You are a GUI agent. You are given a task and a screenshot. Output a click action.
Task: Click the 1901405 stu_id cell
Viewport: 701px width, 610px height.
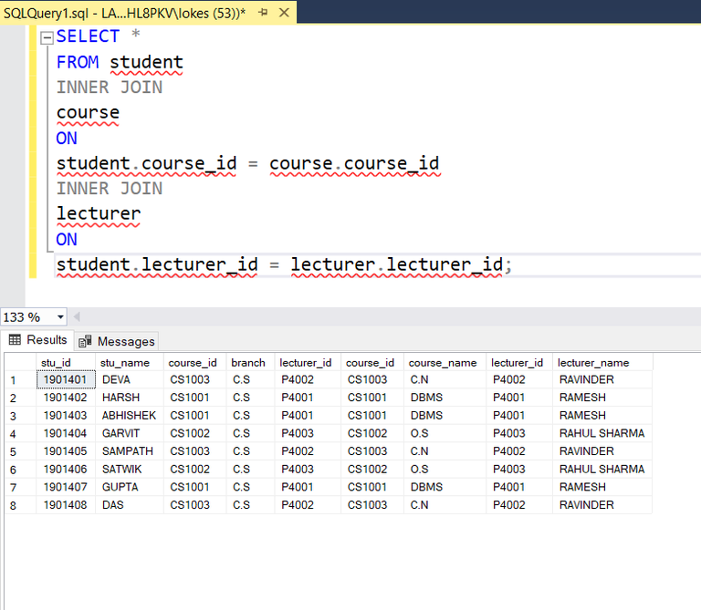click(x=66, y=451)
